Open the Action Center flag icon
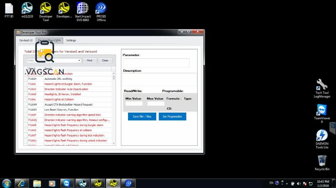Image resolution: width=336 pixels, height=188 pixels. coord(305,184)
